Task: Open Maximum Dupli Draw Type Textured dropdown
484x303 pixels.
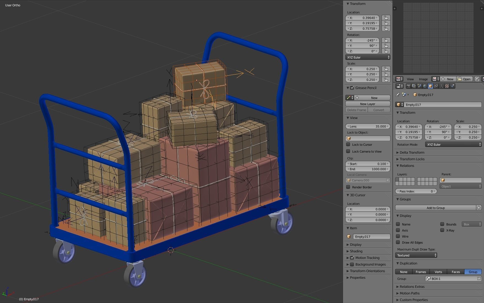Action: pyautogui.click(x=416, y=255)
